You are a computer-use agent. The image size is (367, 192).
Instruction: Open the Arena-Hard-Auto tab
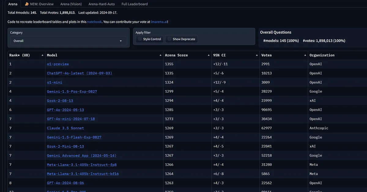[102, 4]
